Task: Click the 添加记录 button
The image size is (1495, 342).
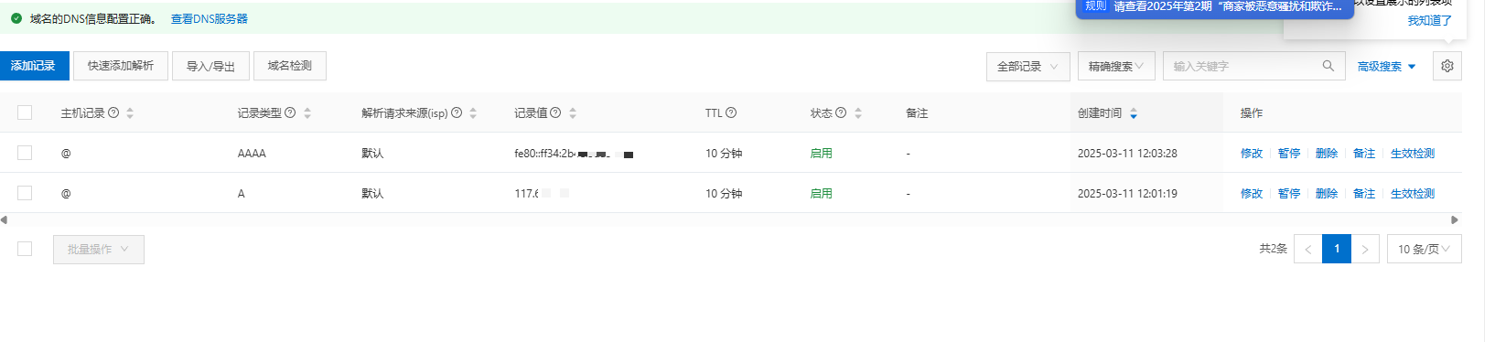Action: pos(33,66)
